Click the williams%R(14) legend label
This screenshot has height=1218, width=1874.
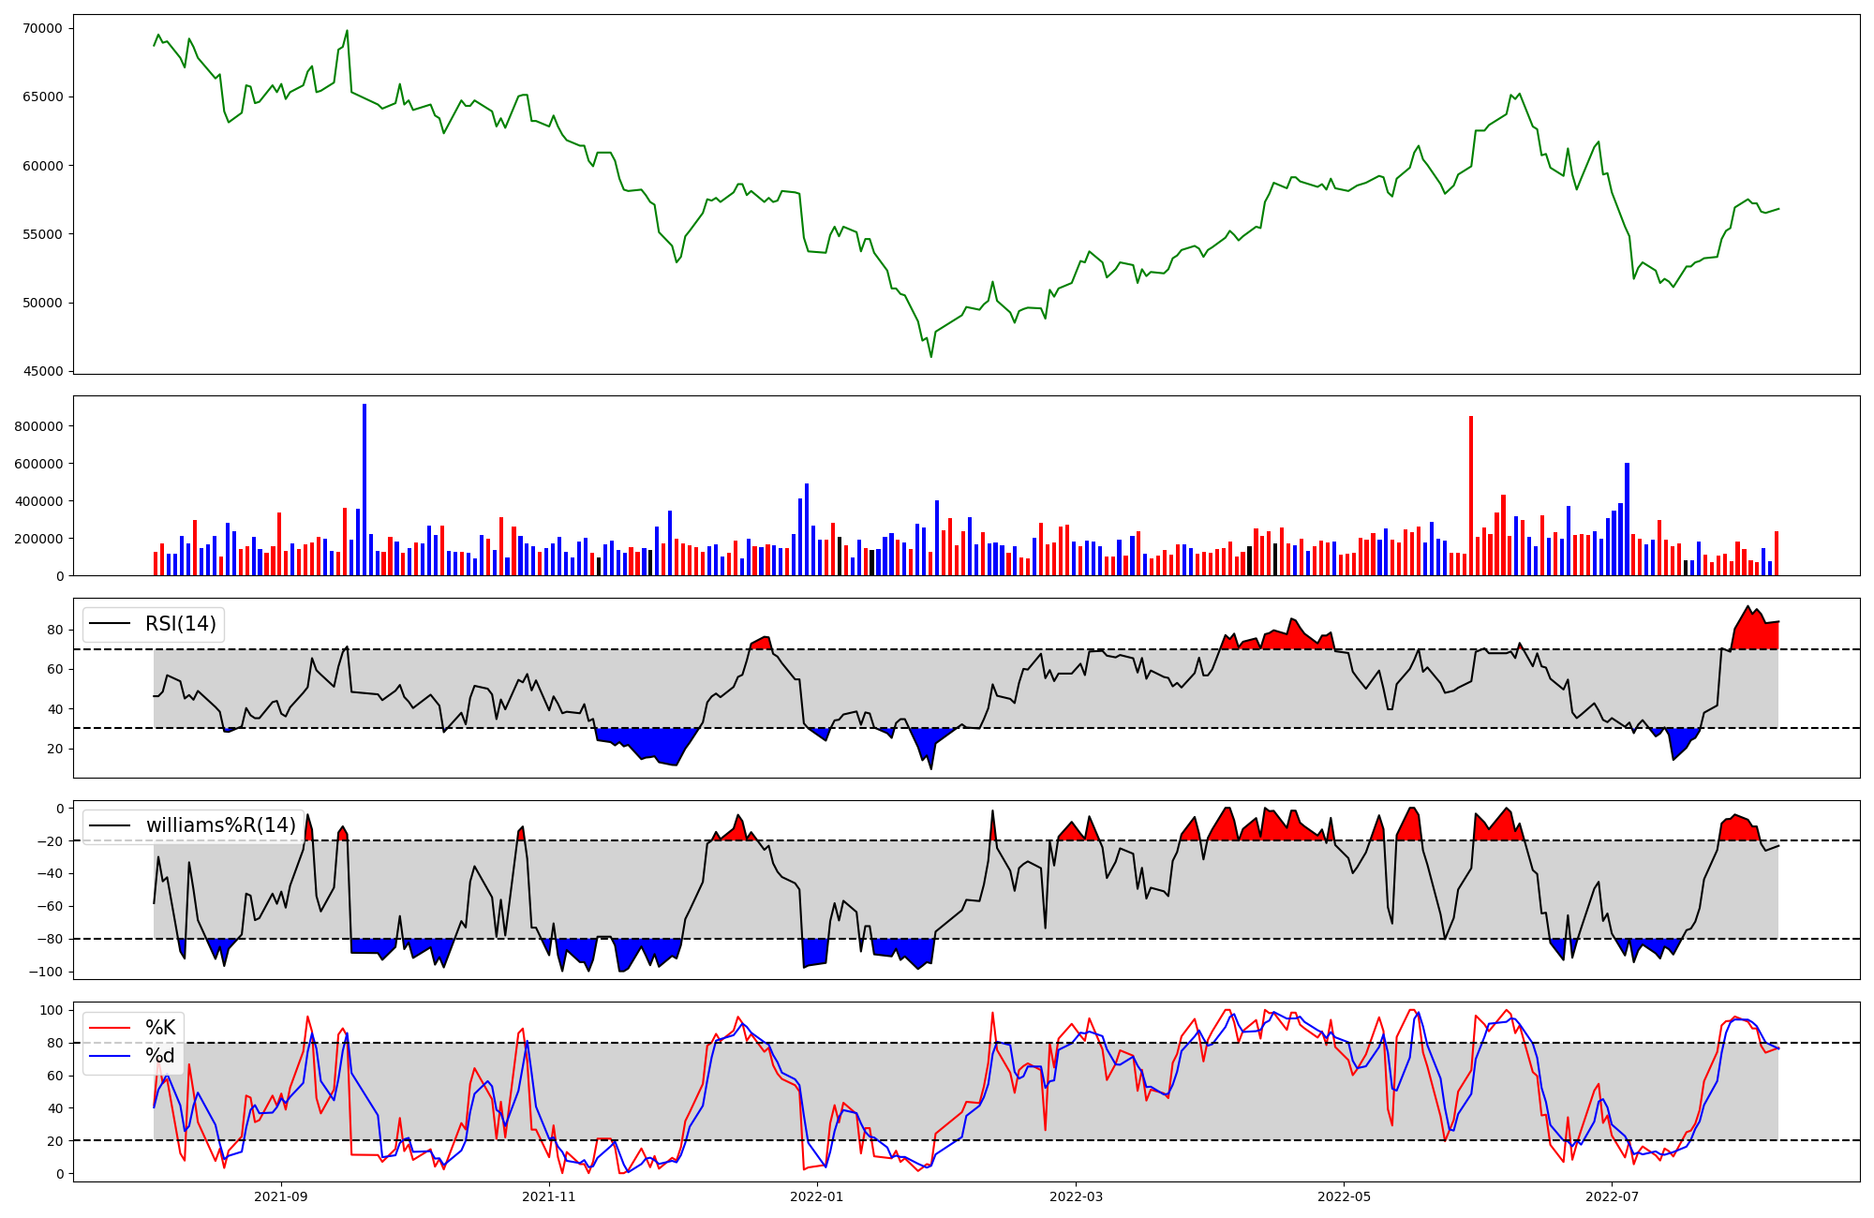coord(220,825)
